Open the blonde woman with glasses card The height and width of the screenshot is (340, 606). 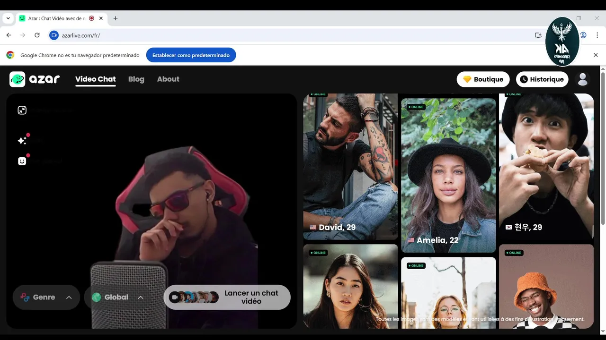point(448,293)
